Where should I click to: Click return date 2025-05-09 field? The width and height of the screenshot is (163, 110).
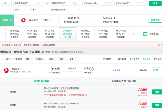[130, 3]
